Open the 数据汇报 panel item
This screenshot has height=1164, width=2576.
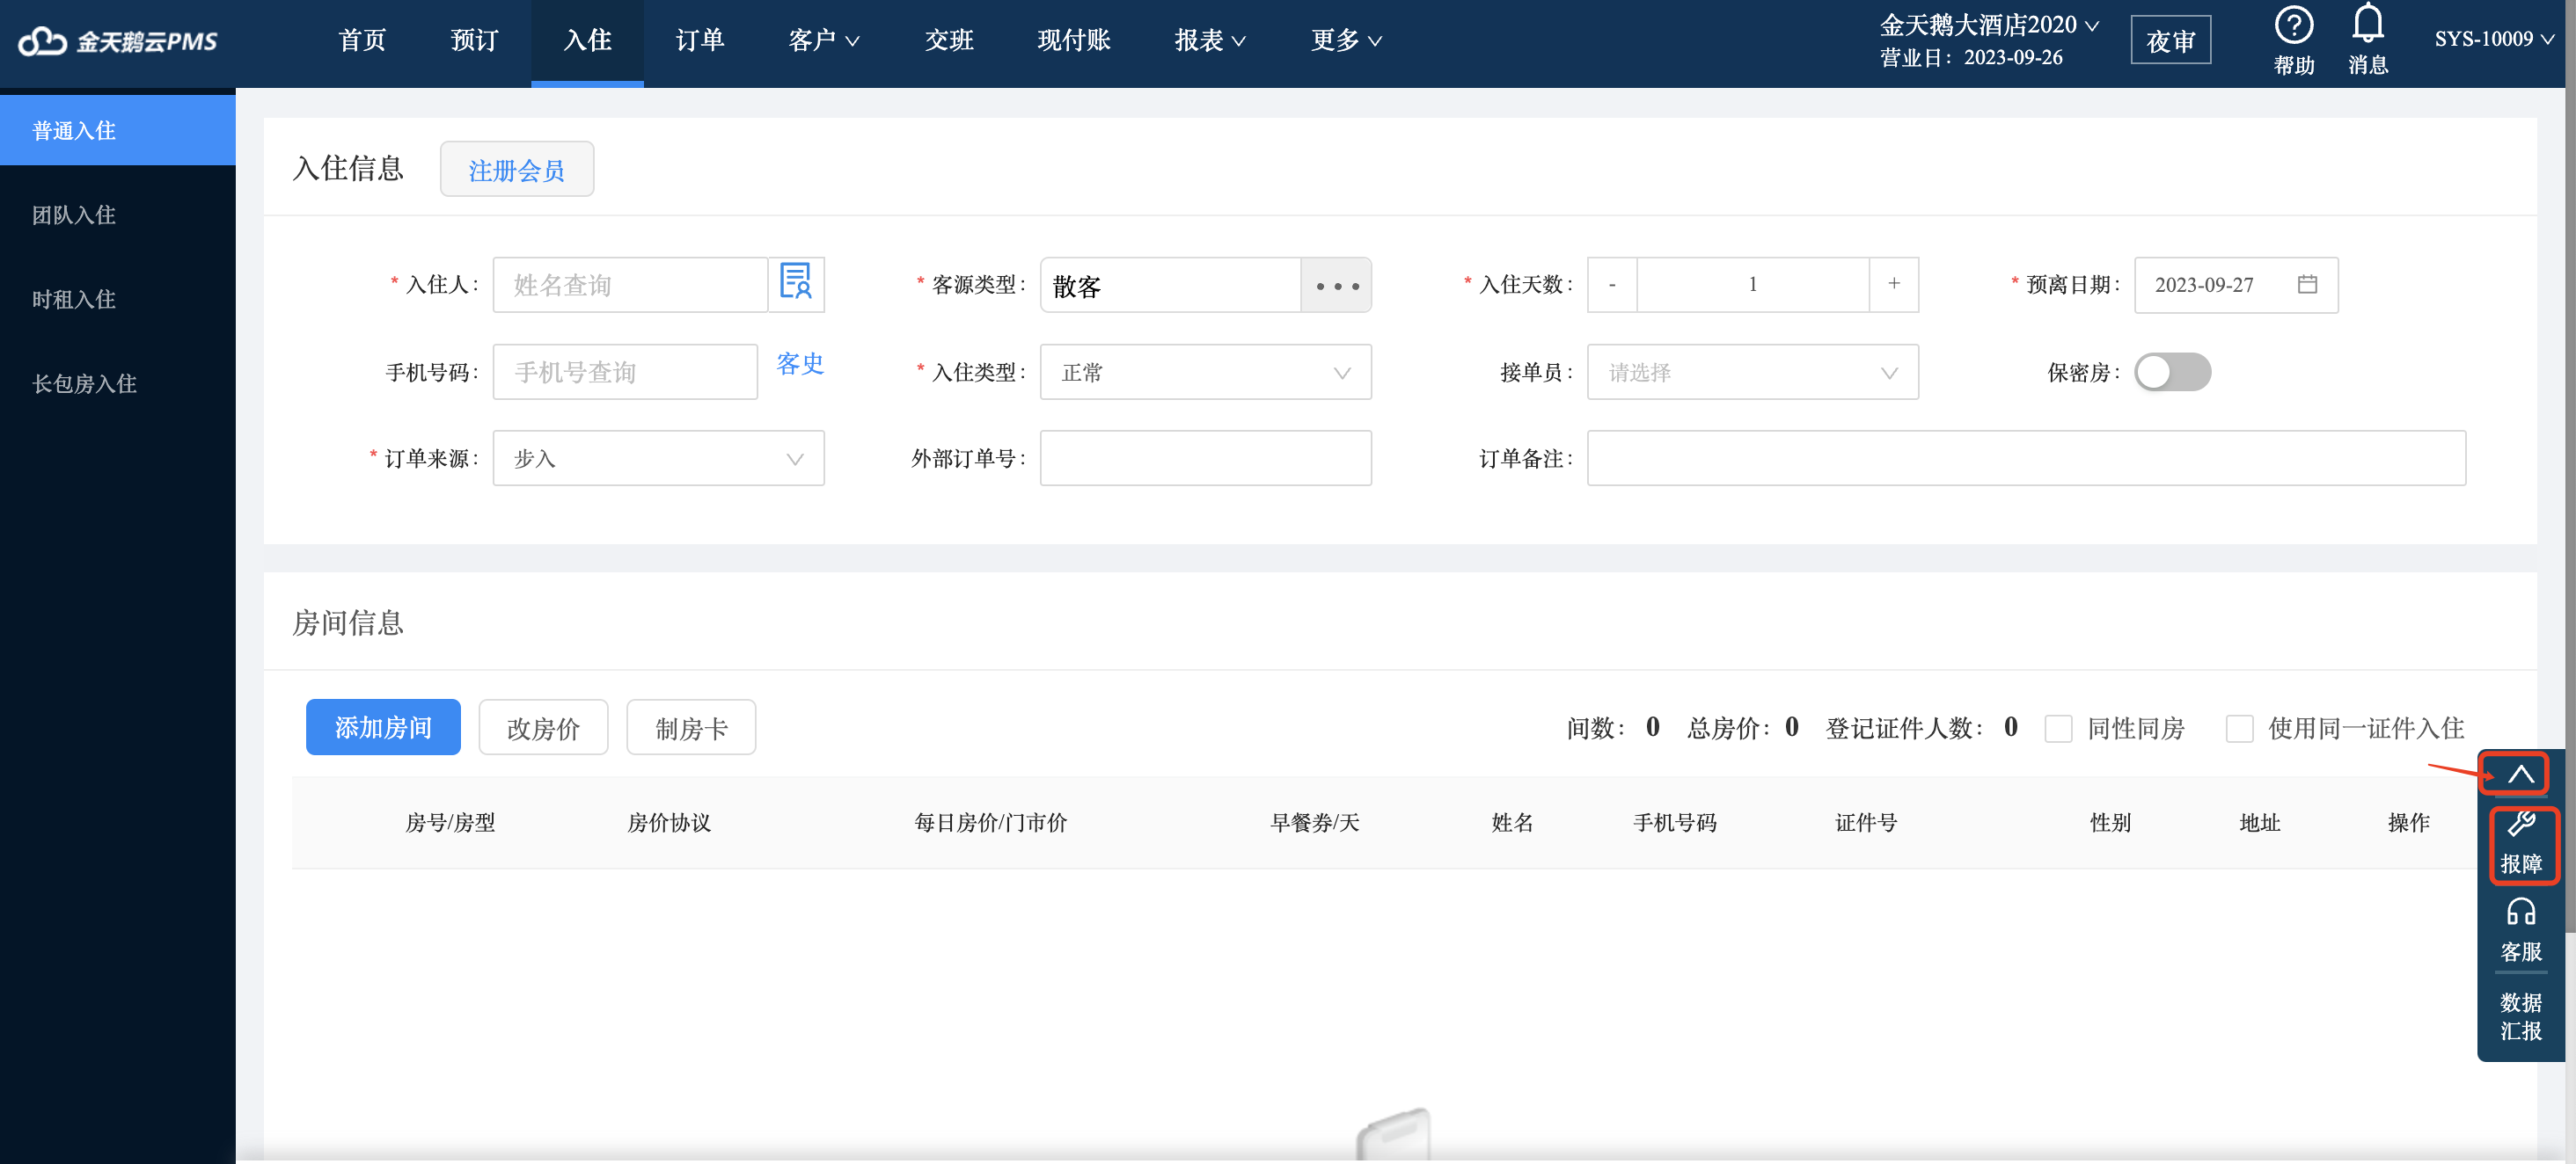click(2520, 1016)
